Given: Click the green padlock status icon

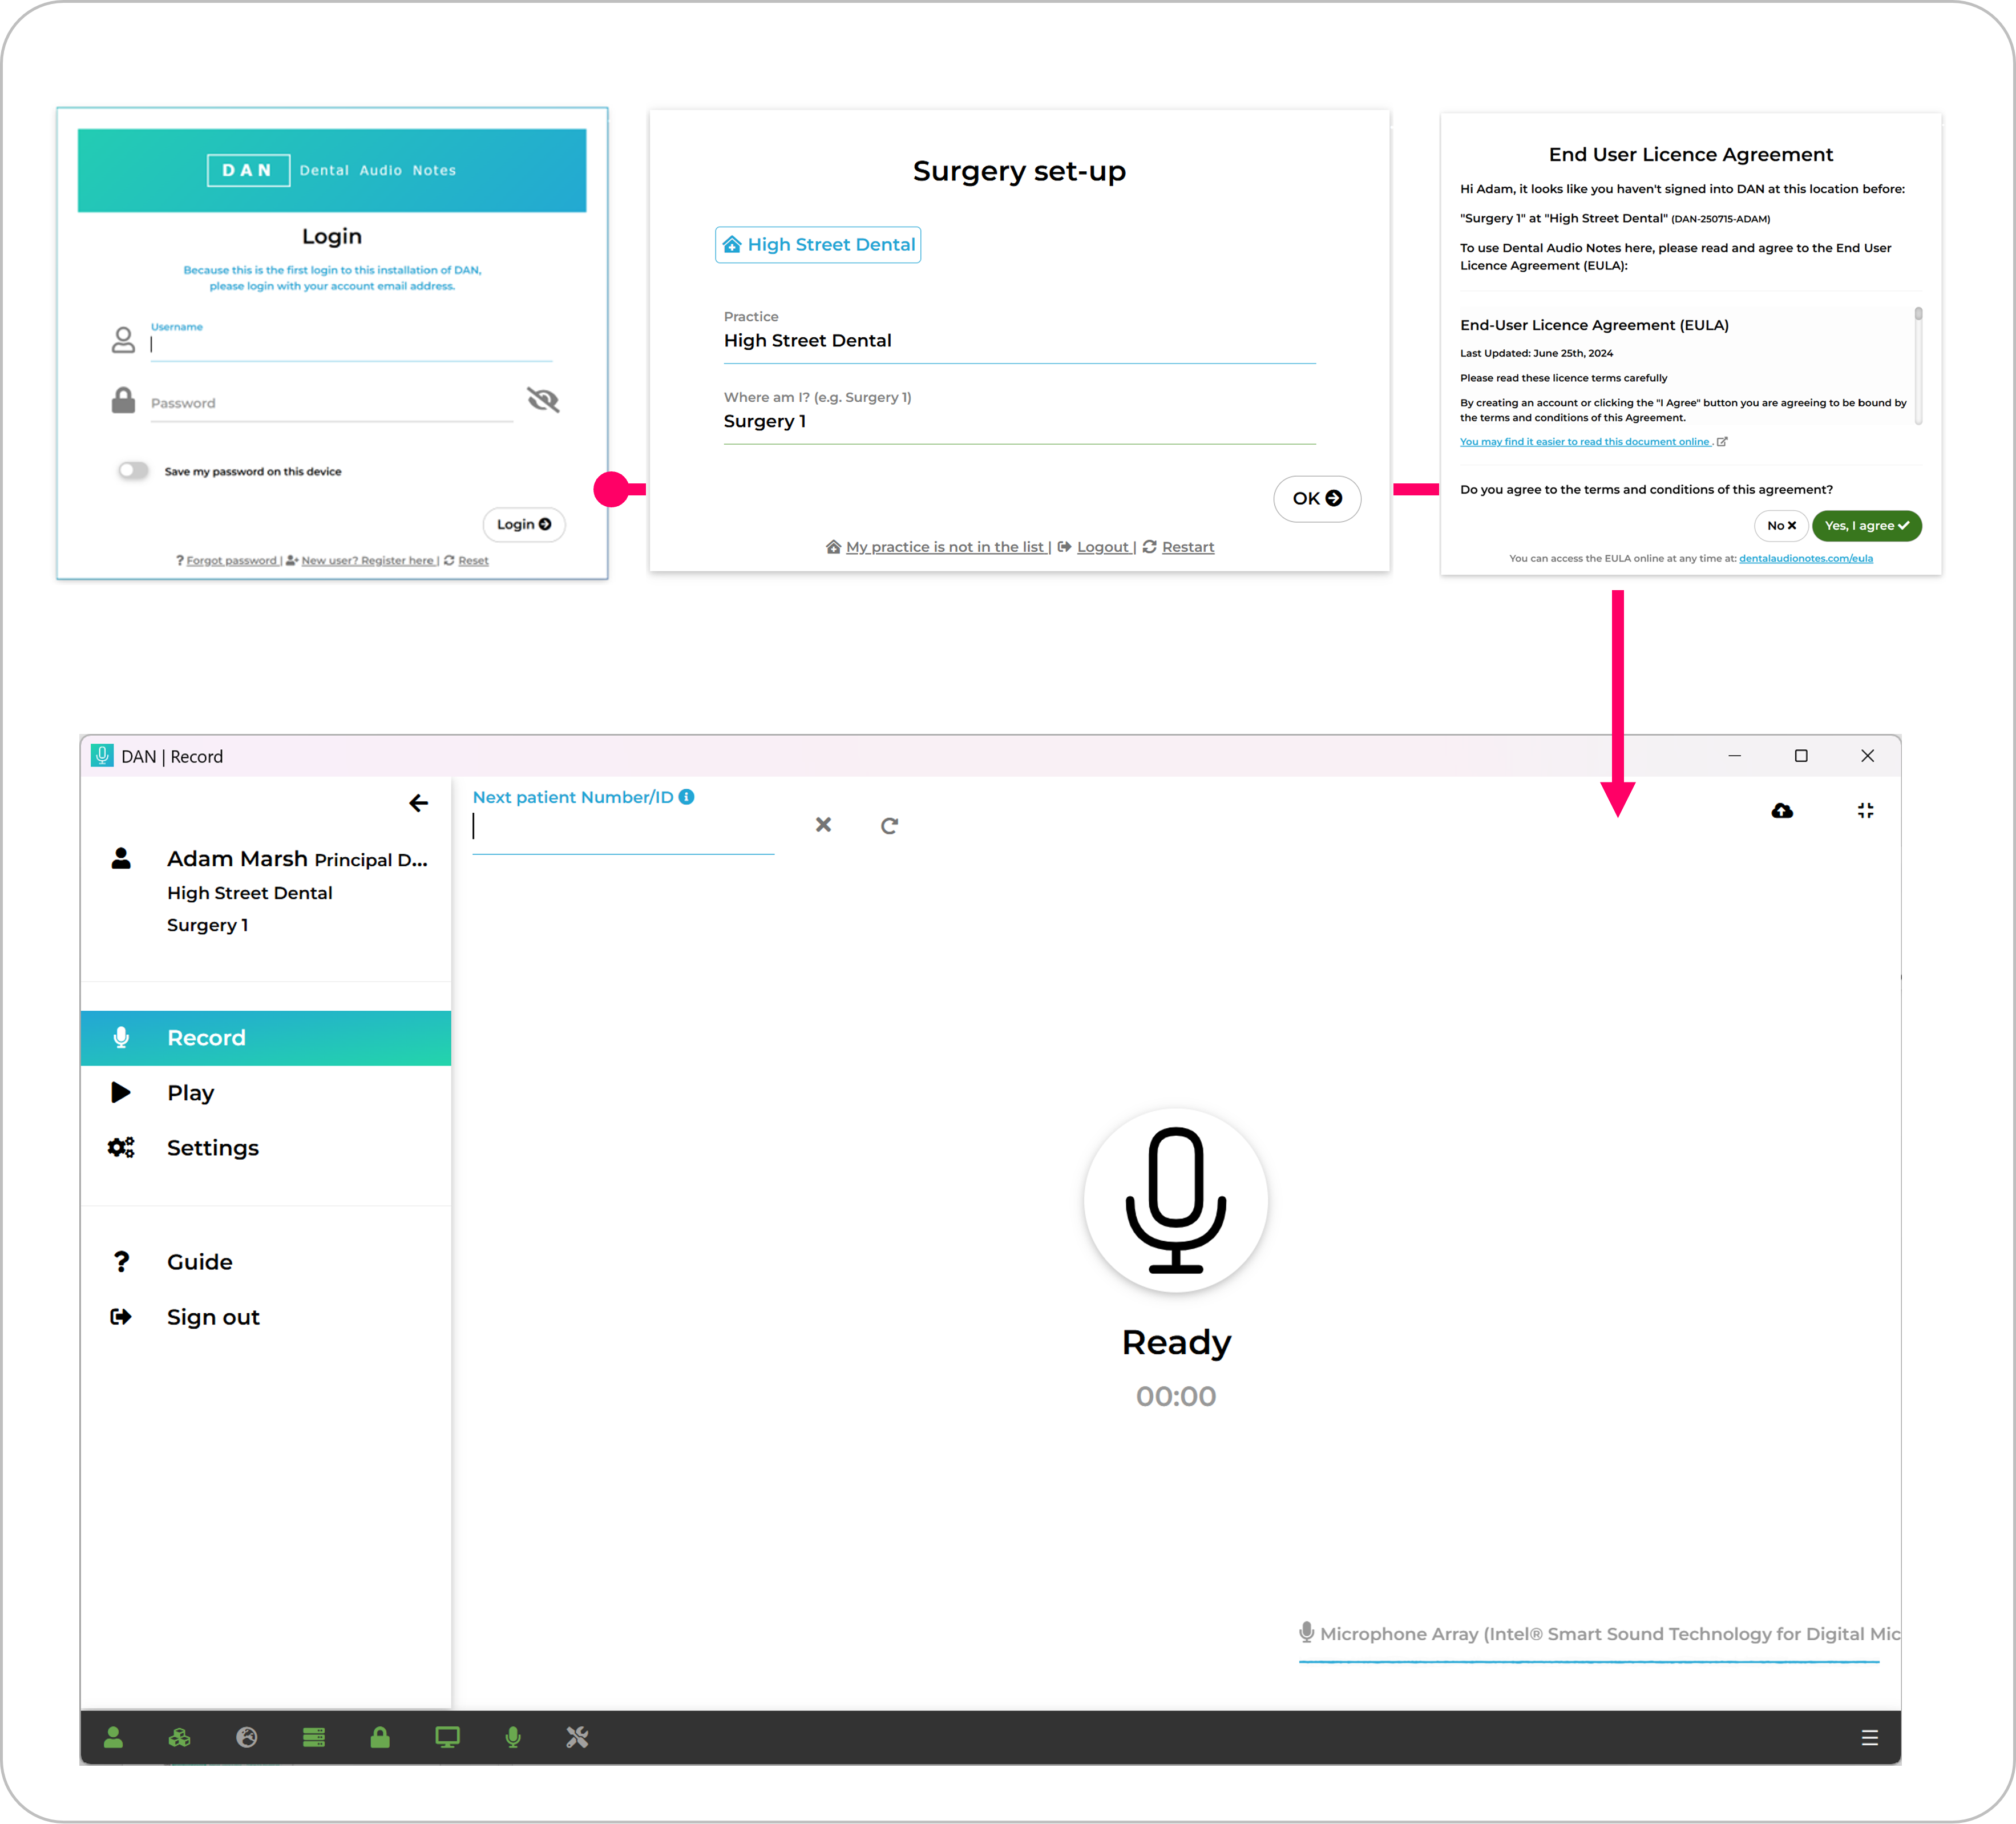Looking at the screenshot, I should pos(380,1738).
